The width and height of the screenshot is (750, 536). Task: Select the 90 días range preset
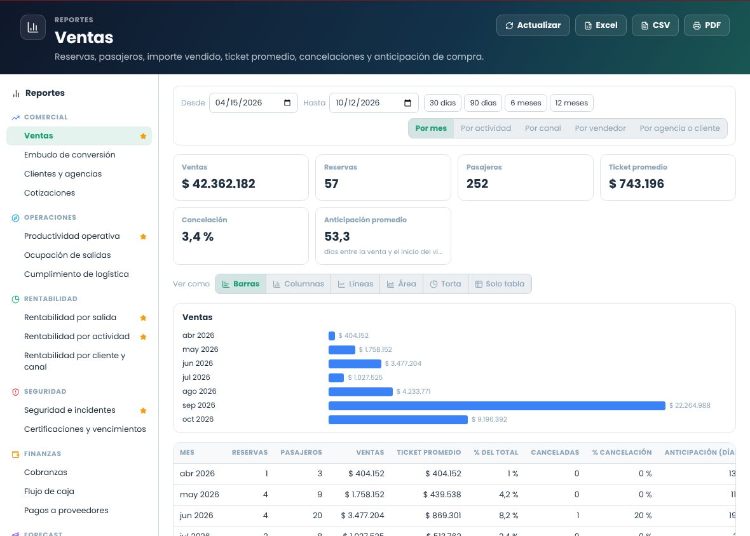(482, 103)
